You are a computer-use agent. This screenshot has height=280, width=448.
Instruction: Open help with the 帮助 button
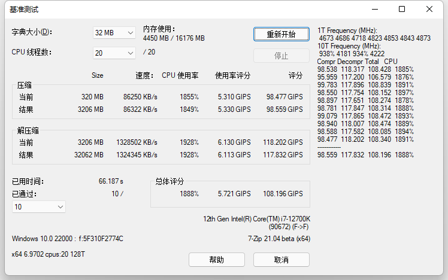(217, 260)
